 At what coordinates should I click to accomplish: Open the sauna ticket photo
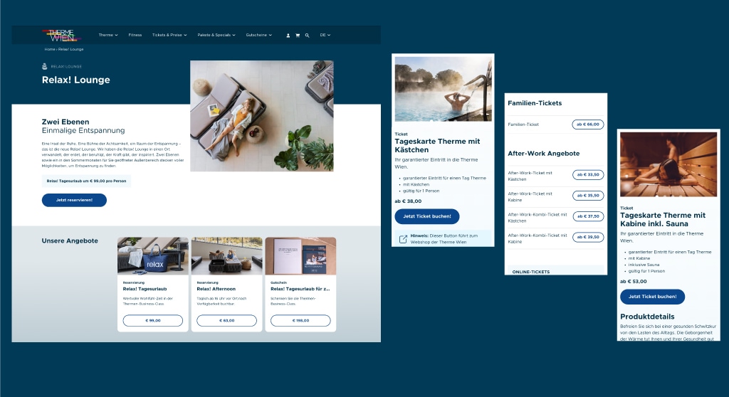pos(668,164)
